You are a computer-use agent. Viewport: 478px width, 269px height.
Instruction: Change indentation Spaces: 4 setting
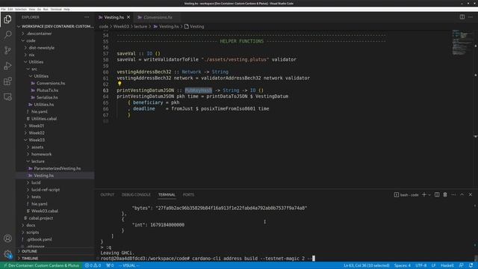[403, 265]
